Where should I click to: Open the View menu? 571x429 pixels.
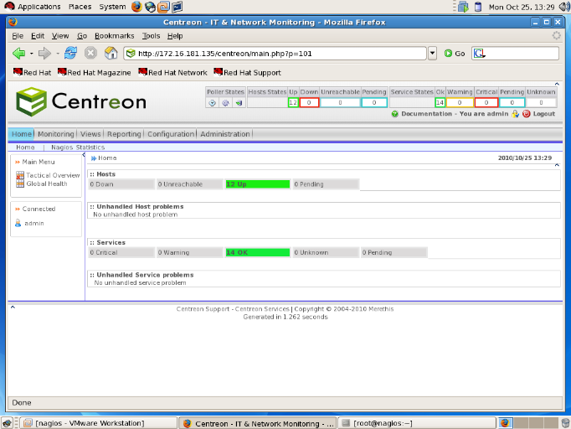click(60, 36)
